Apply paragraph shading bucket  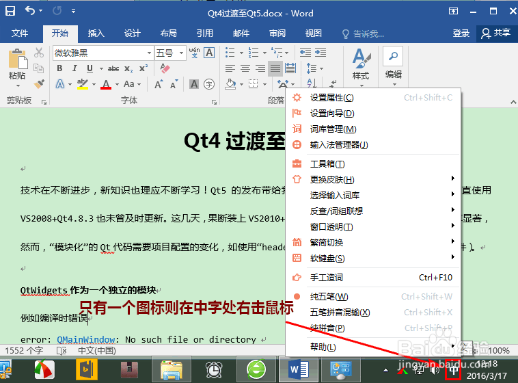(x=230, y=84)
